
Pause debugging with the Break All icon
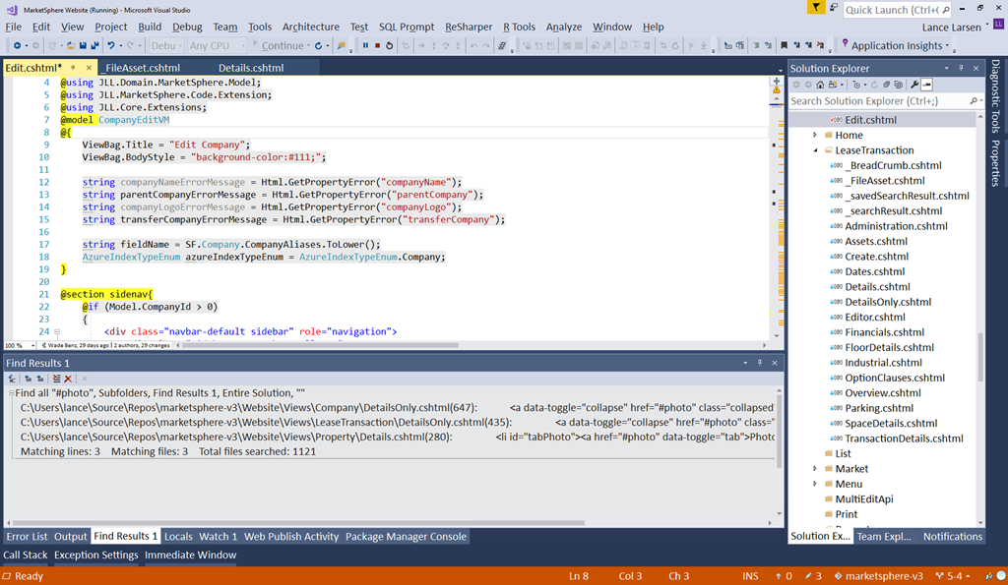click(365, 45)
